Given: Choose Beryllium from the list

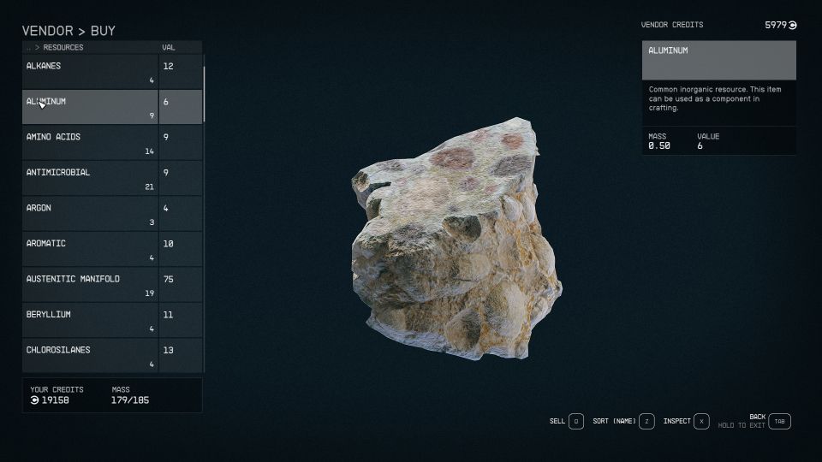Looking at the screenshot, I should 111,320.
